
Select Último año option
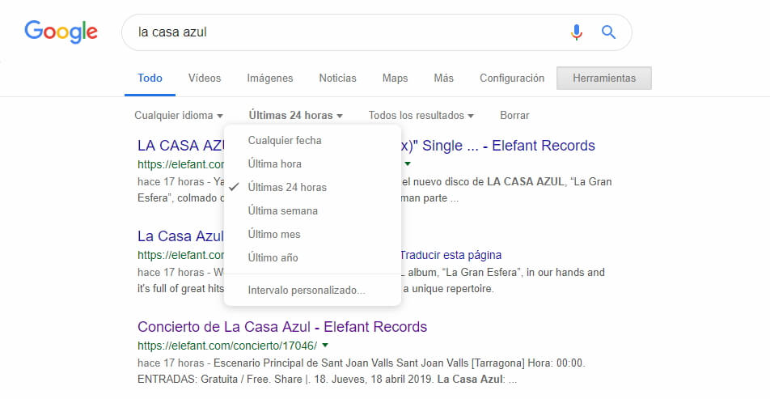coord(312,257)
